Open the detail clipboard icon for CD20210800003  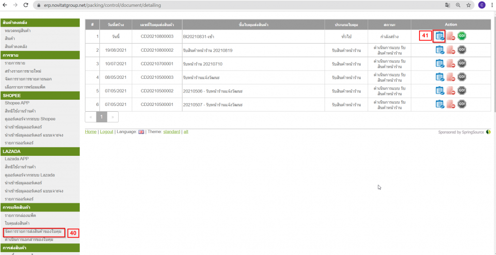439,36
